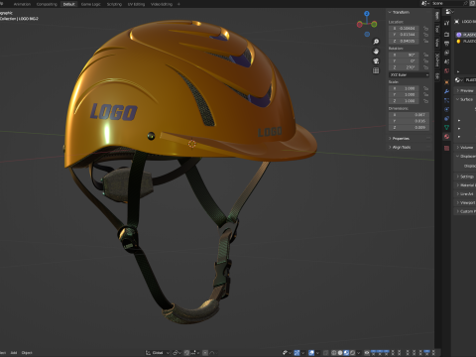Click the Dimensions X value field
This screenshot has width=476, height=357.
pos(410,115)
